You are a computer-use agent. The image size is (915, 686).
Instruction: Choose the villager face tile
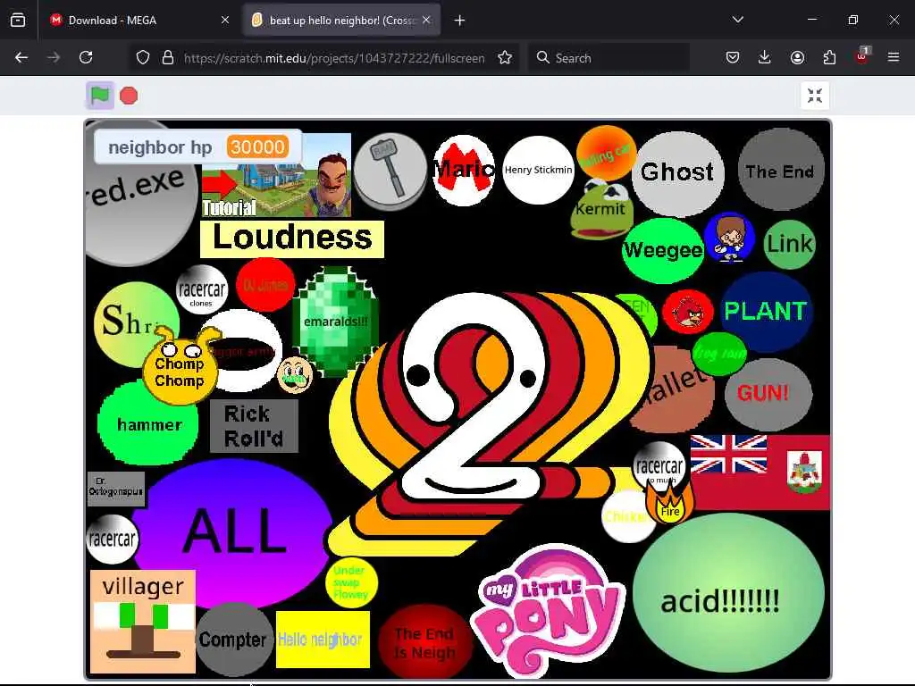pos(143,622)
